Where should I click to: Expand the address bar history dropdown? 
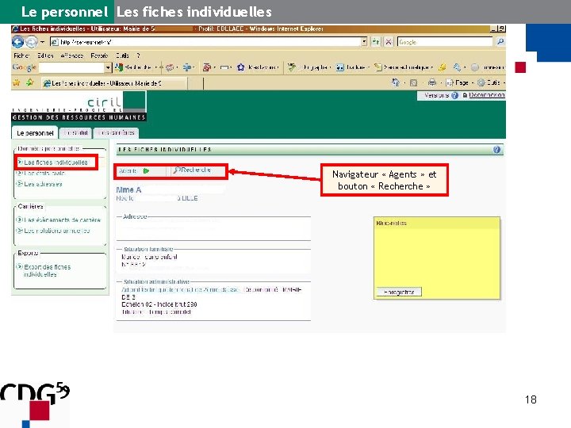tap(364, 42)
